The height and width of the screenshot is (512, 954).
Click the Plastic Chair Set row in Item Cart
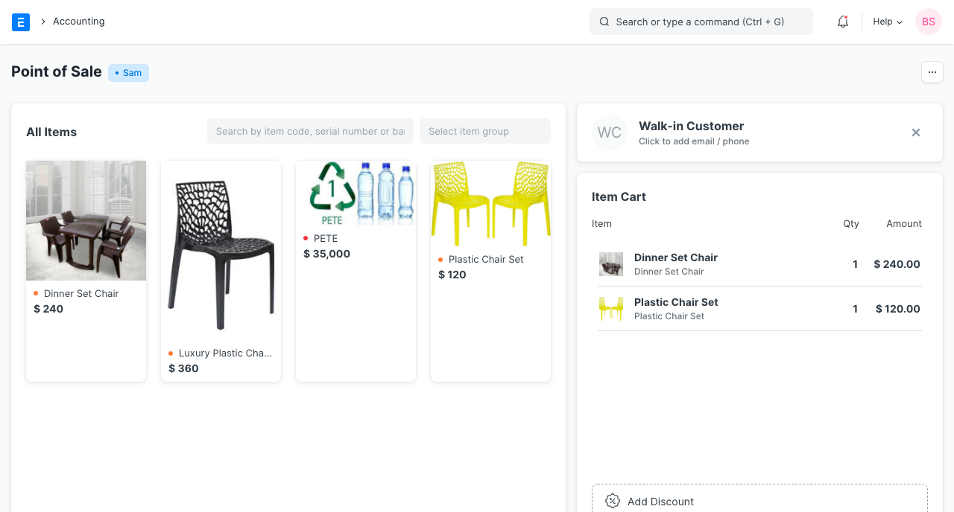759,308
